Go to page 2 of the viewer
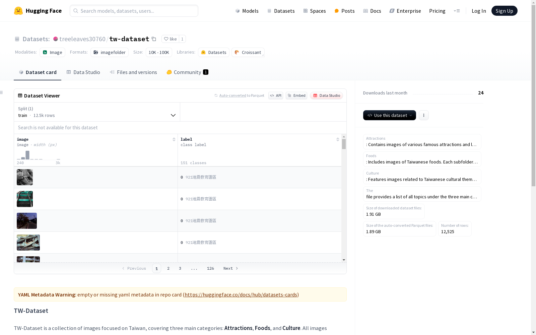 (168, 268)
